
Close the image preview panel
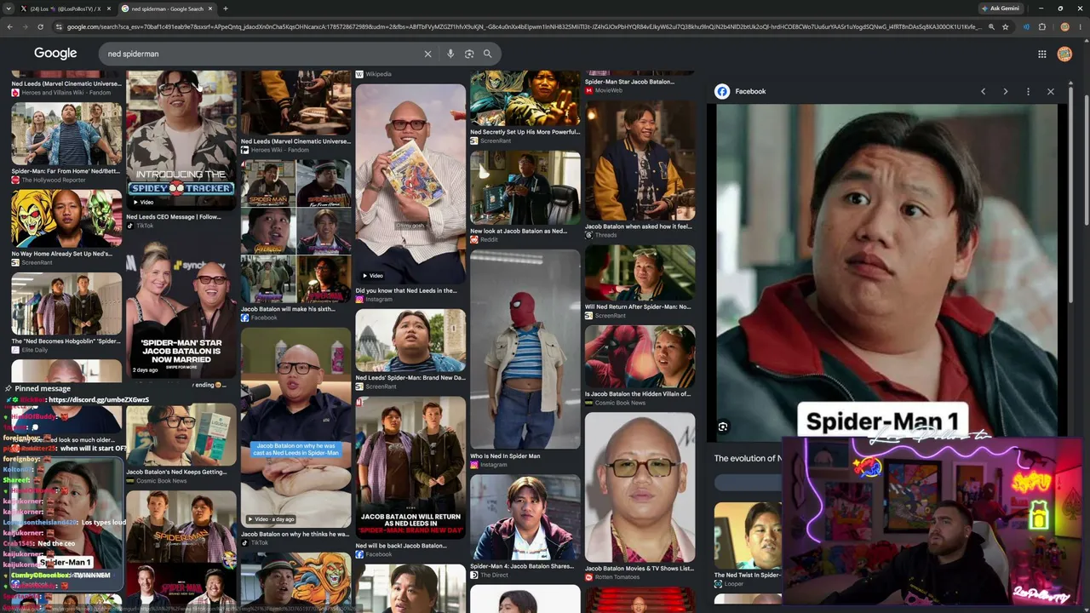pyautogui.click(x=1050, y=91)
